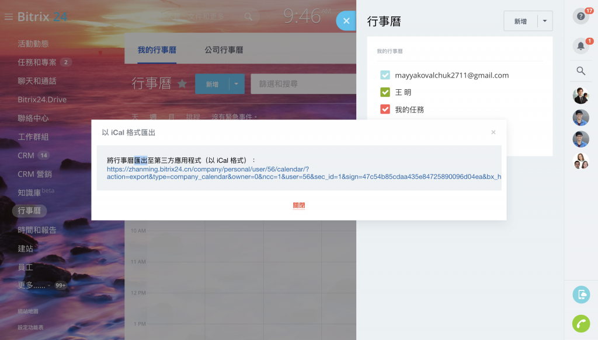Click the 關閉 button in export dialog
The image size is (598, 340).
[298, 205]
